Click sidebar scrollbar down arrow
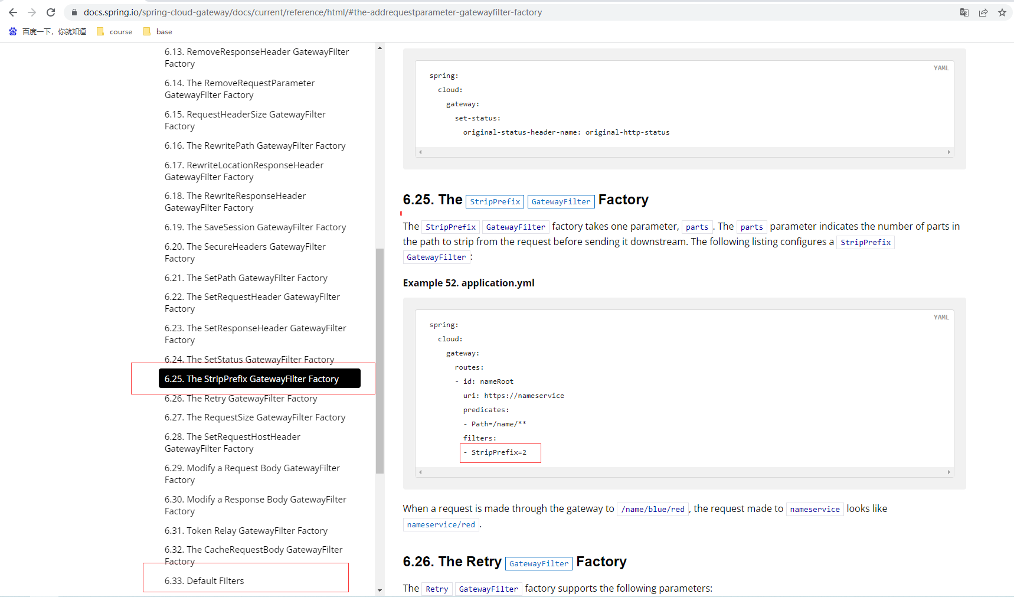This screenshot has height=597, width=1014. (x=380, y=590)
